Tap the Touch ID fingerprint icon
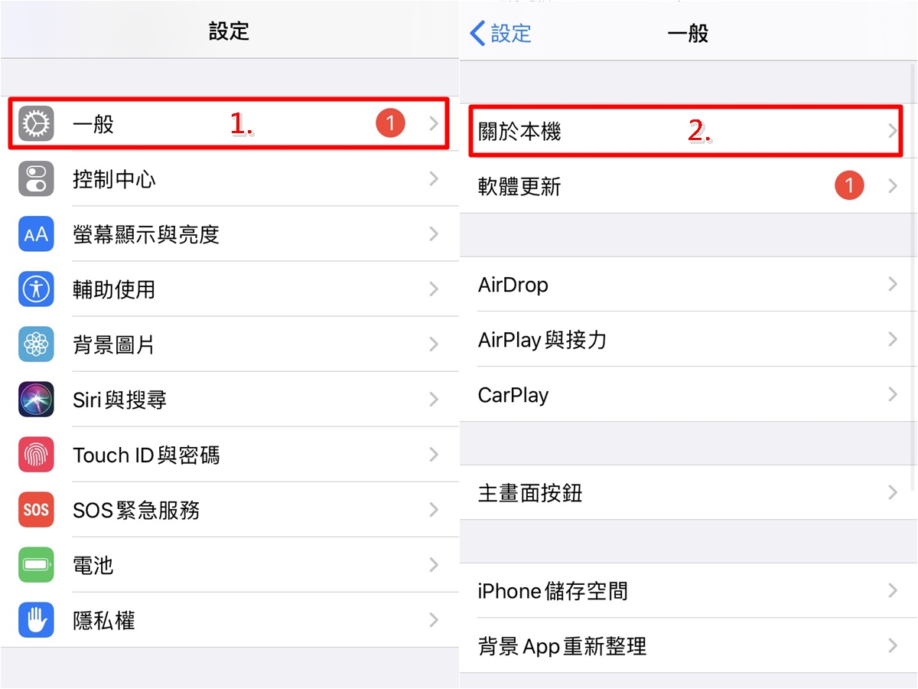Image resolution: width=918 pixels, height=689 pixels. (x=36, y=455)
